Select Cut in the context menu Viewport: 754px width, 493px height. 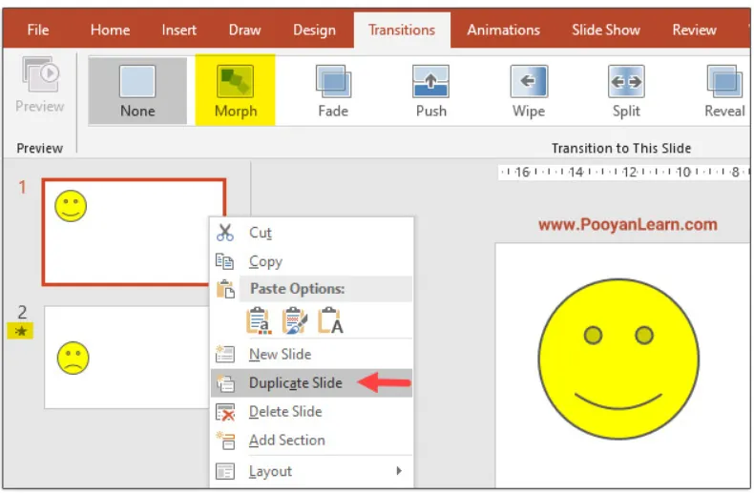pos(260,233)
